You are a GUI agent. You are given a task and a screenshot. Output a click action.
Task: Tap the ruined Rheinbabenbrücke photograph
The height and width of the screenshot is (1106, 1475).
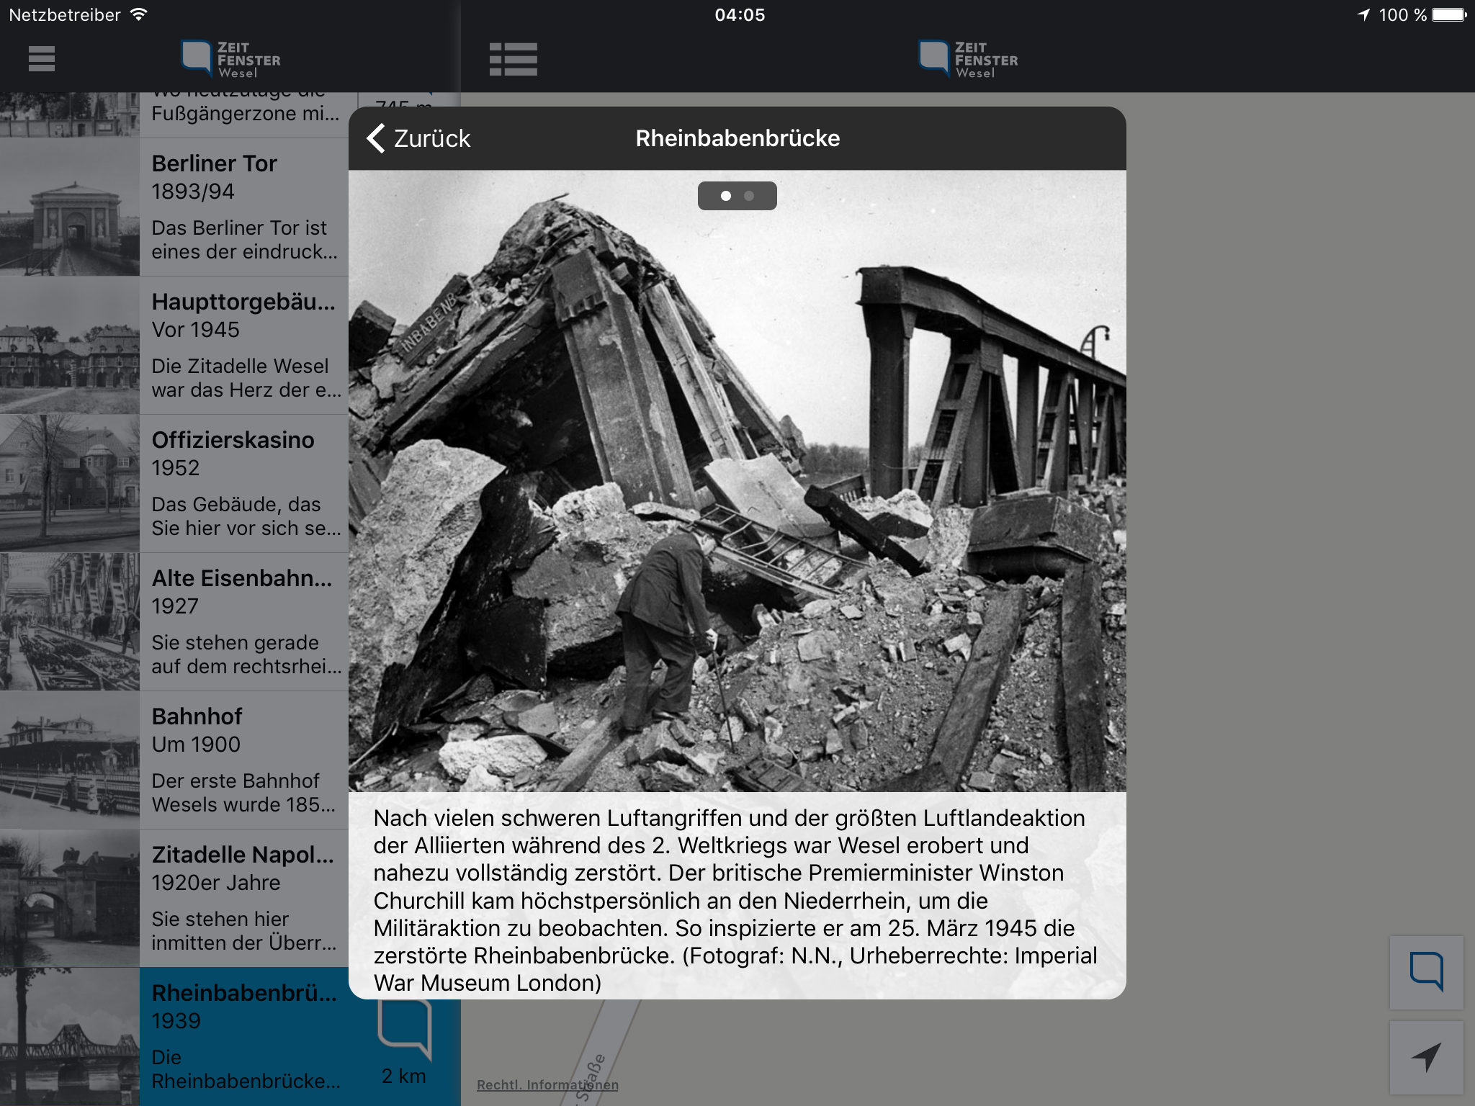(x=737, y=481)
